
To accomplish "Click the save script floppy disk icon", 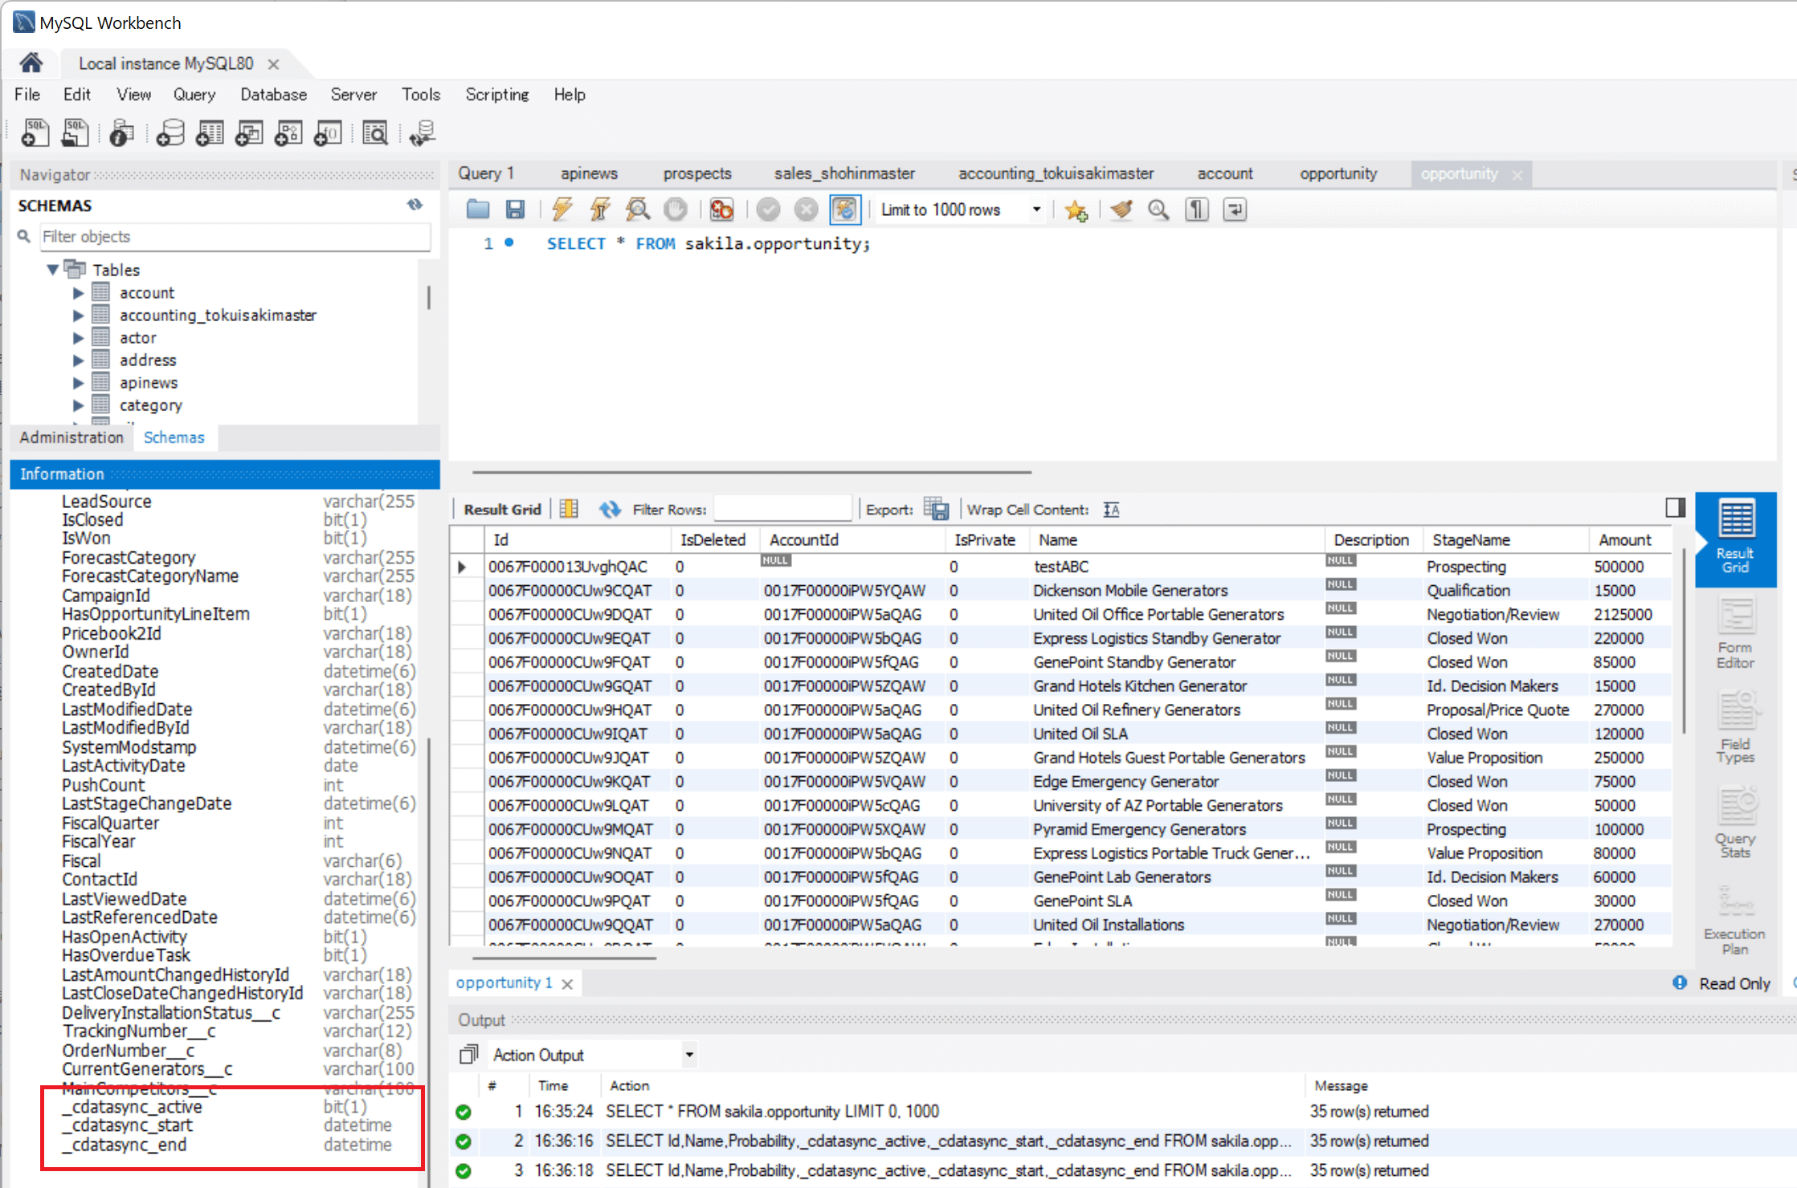I will click(515, 210).
